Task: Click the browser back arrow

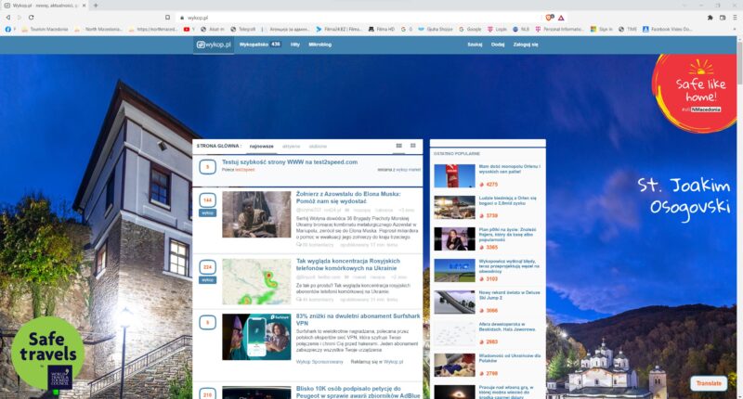Action: coord(8,18)
